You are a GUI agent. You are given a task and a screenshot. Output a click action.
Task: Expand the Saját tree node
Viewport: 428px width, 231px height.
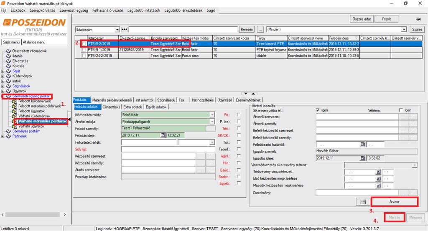point(3,71)
